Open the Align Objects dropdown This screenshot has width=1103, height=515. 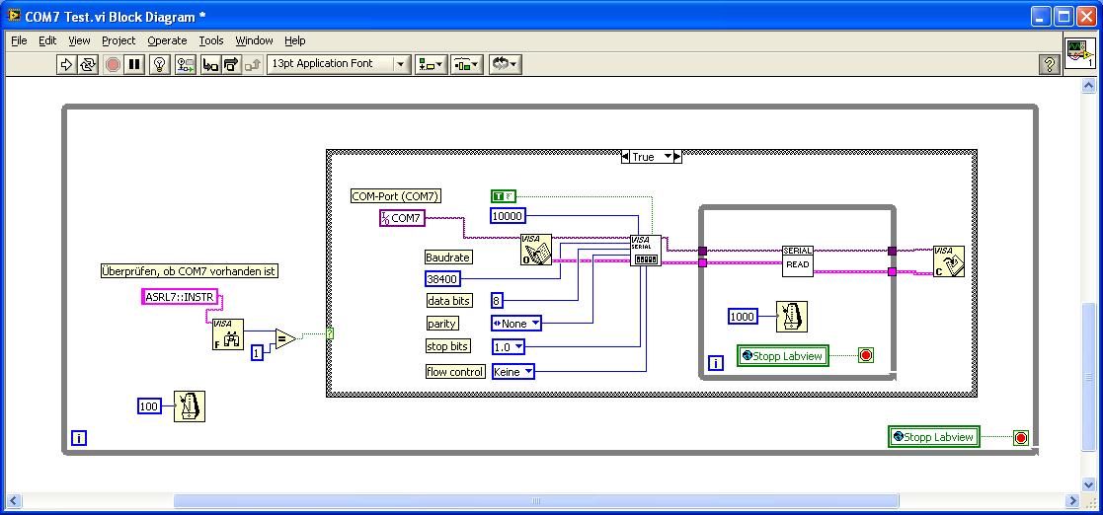tap(431, 65)
